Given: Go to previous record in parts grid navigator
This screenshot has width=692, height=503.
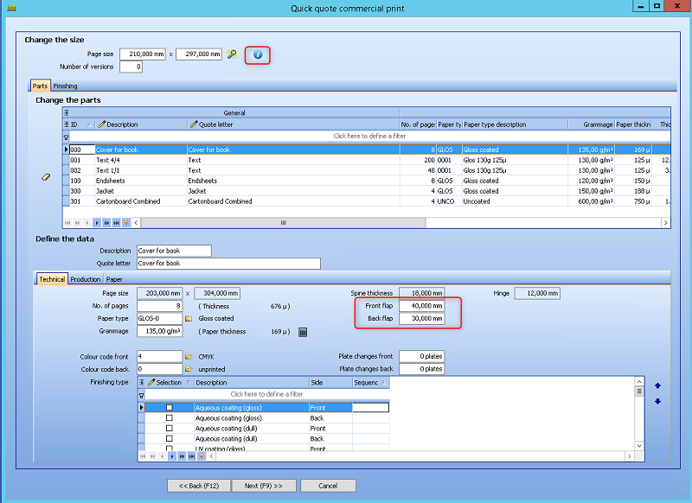Looking at the screenshot, I should click(87, 223).
